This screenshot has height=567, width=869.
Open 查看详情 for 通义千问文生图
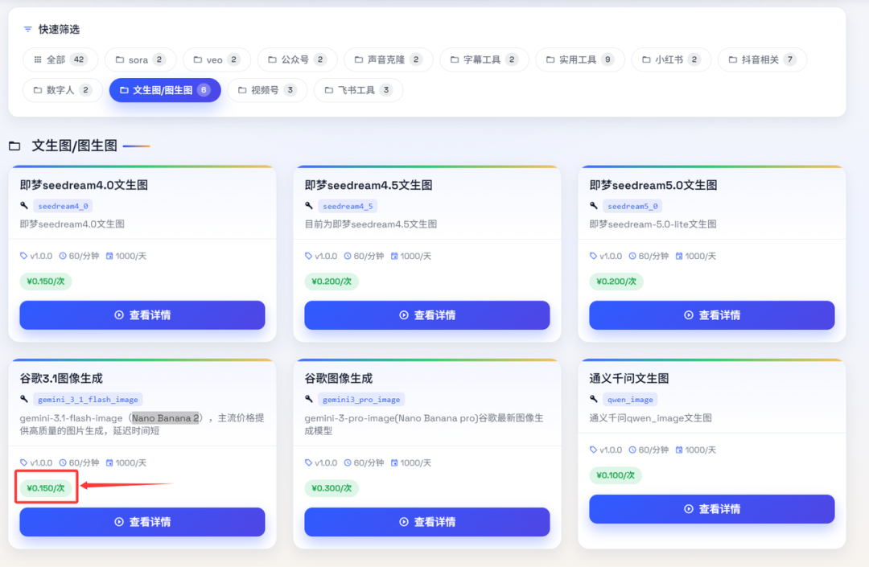711,508
